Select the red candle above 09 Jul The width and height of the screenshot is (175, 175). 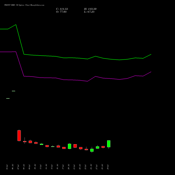click(x=30, y=142)
